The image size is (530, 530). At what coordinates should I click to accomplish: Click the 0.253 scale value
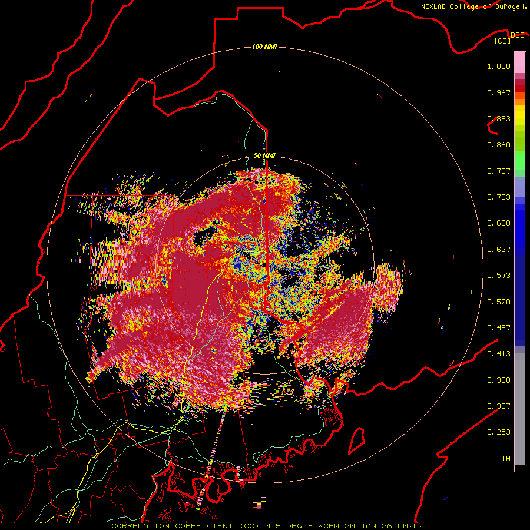point(499,432)
